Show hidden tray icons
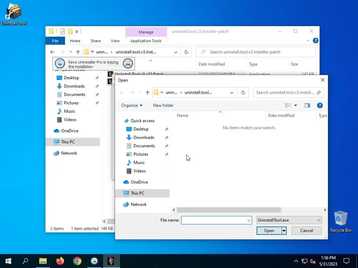The image size is (358, 268). coord(296,261)
